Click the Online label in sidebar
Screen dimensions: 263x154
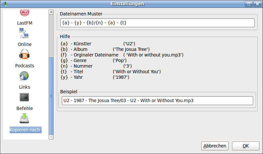point(24,44)
